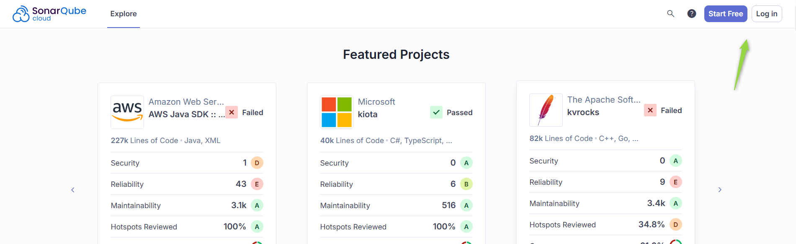Click kvrocks Maintainability value 3.4k
Viewport: 796px width, 244px height.
click(x=656, y=203)
